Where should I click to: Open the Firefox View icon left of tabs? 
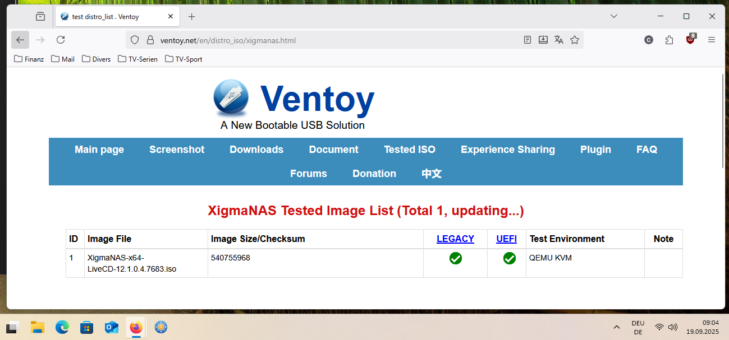(x=40, y=17)
